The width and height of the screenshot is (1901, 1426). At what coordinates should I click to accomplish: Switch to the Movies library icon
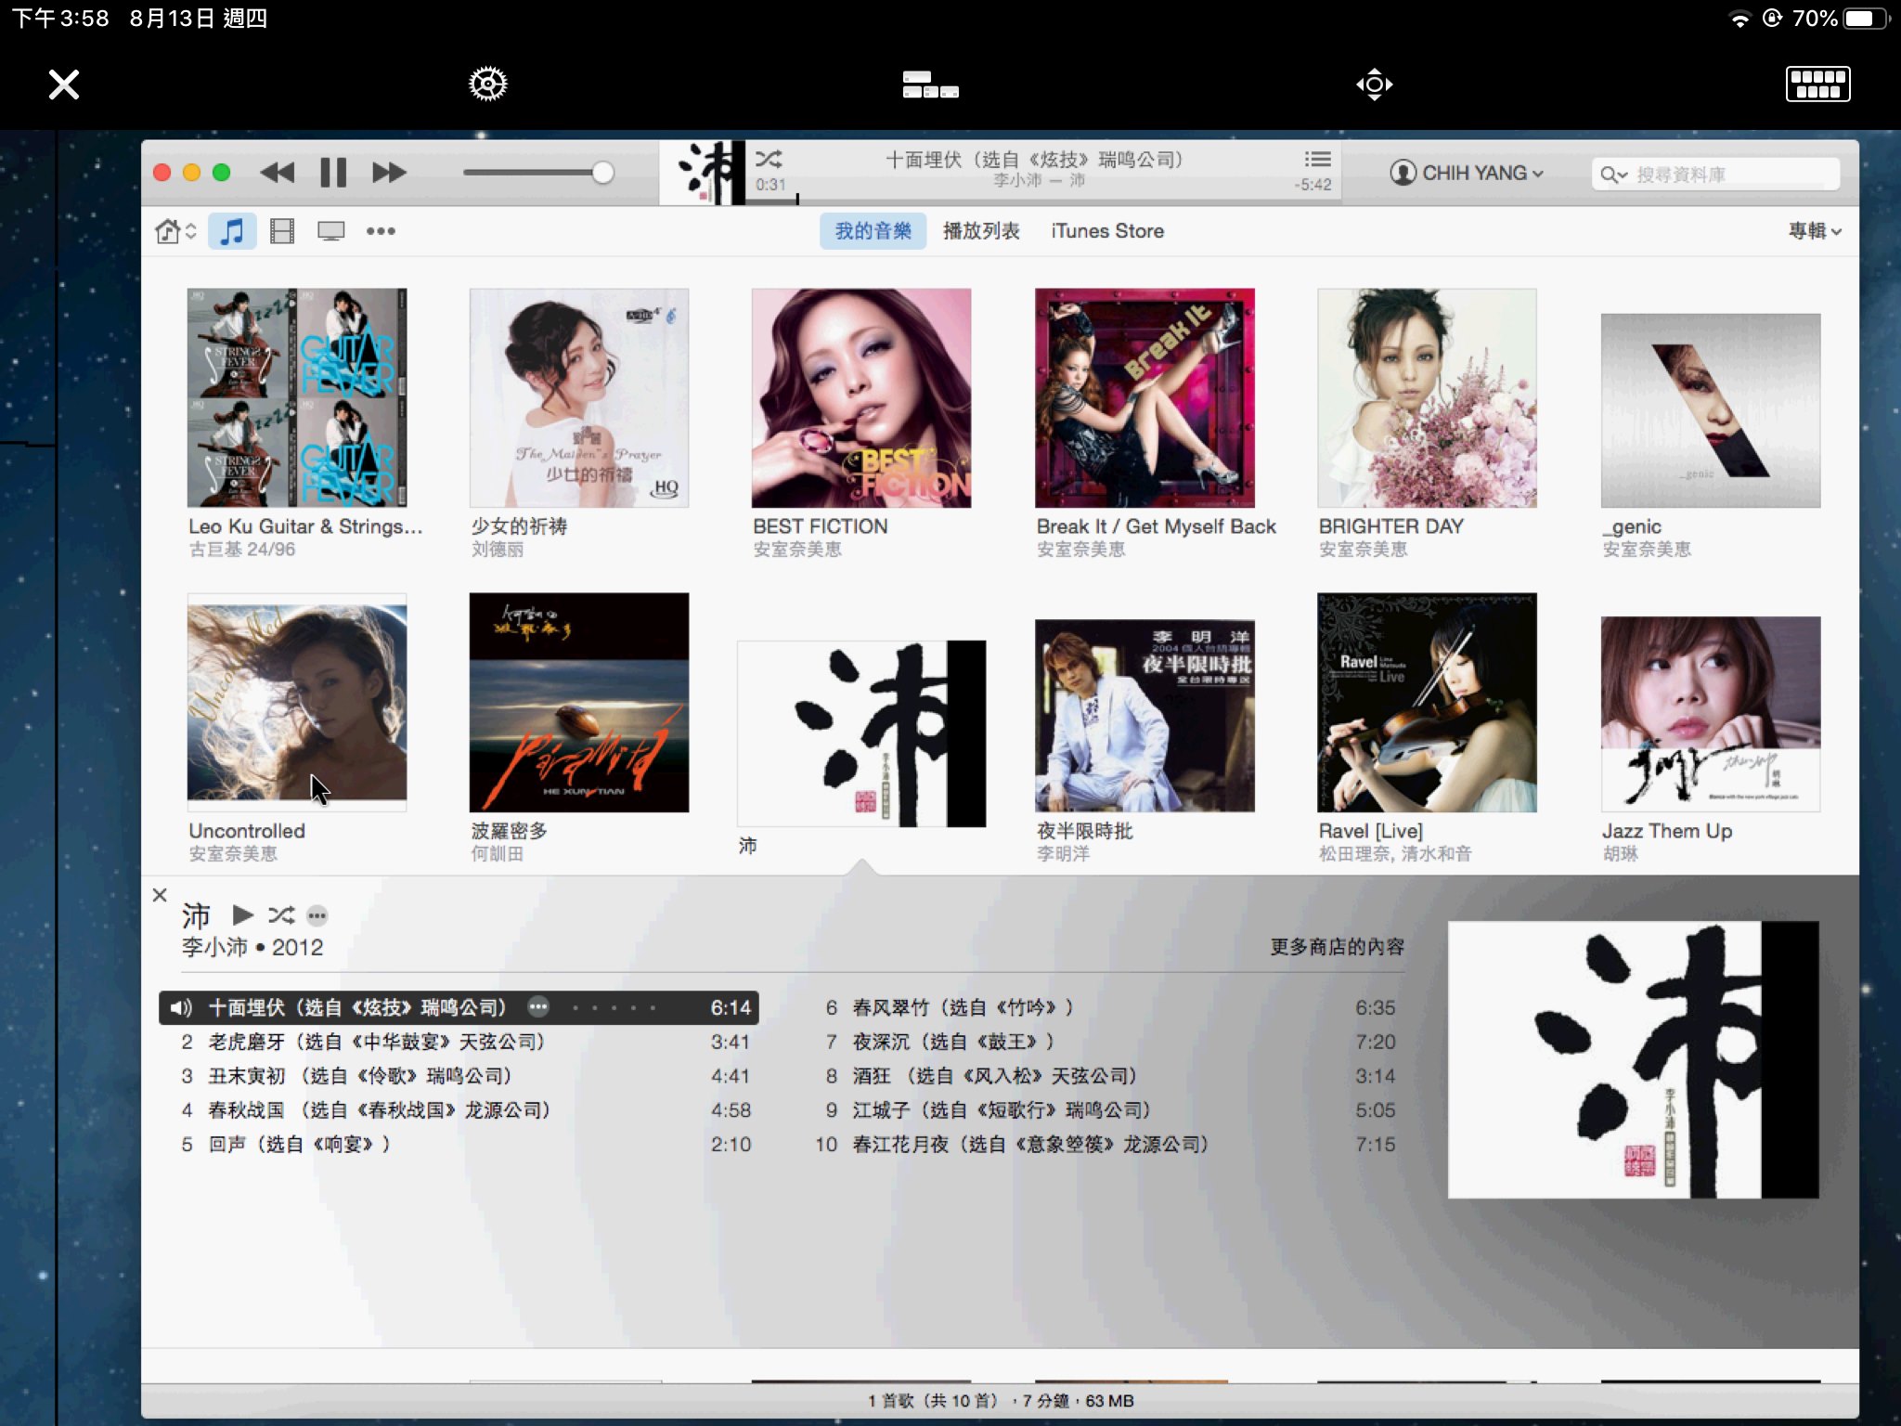(x=282, y=231)
